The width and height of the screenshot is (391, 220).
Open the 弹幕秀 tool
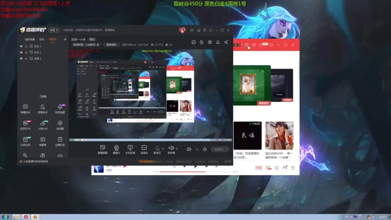pos(43,141)
